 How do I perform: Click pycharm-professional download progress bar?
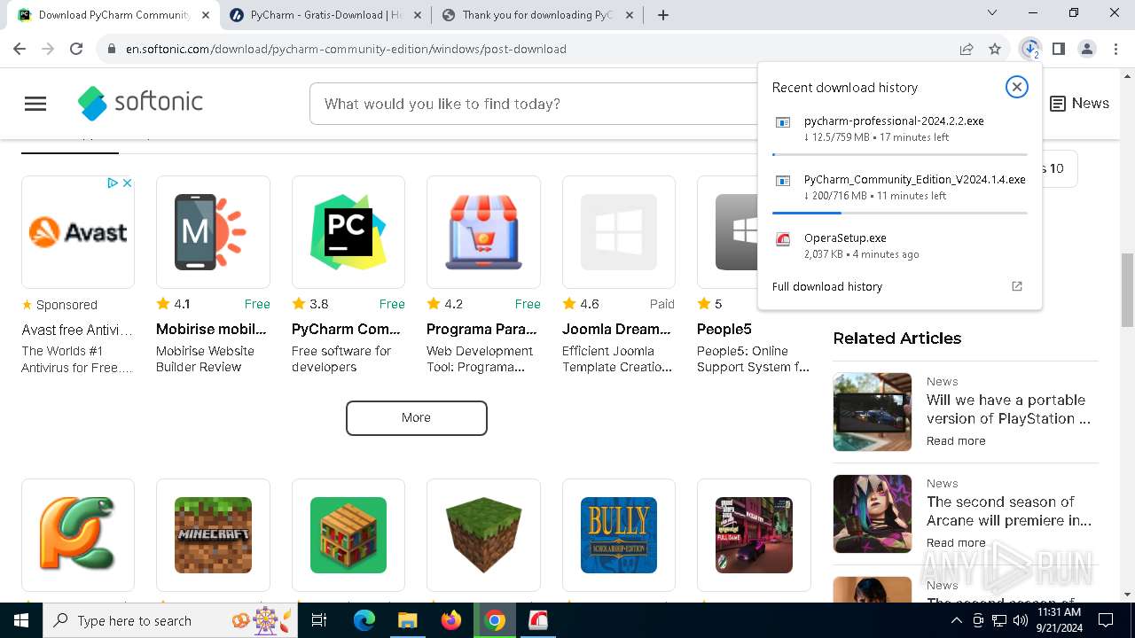tap(900, 154)
